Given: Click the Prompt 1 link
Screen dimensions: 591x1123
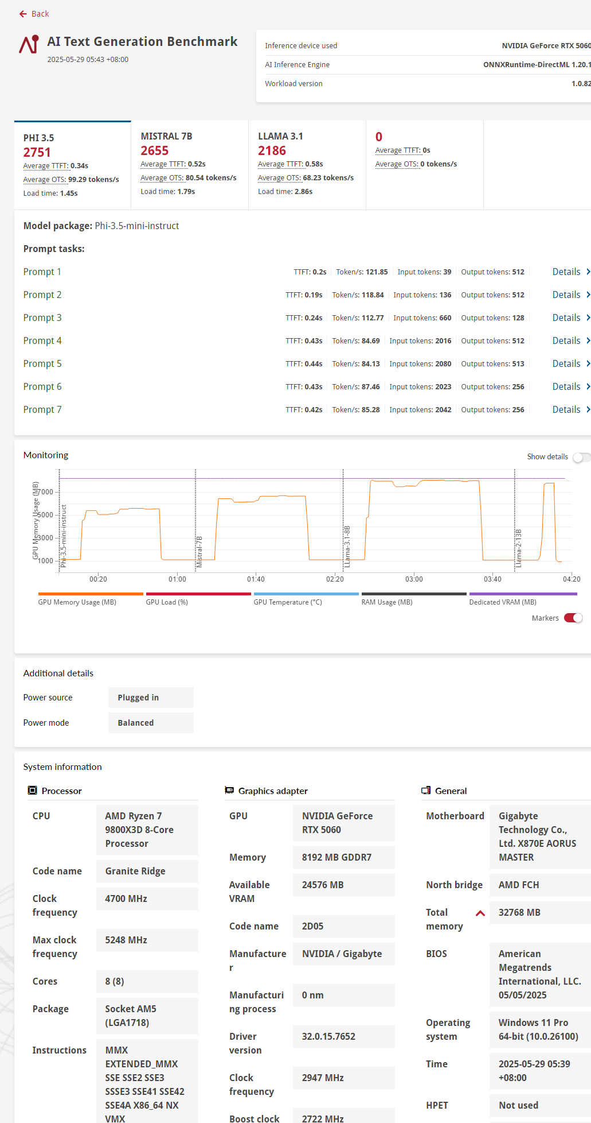Looking at the screenshot, I should (x=42, y=272).
